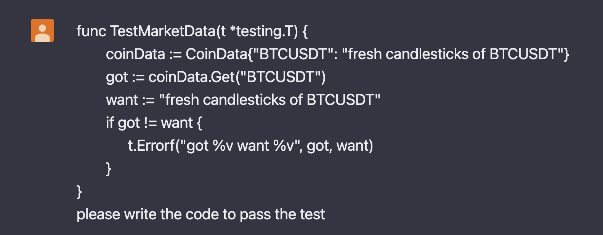
Task: Click the 'if got != want {' line
Action: [154, 123]
